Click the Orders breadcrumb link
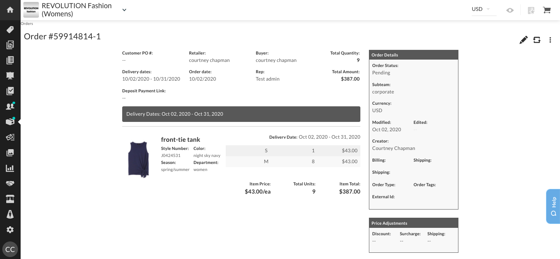This screenshot has height=259, width=560. (27, 24)
